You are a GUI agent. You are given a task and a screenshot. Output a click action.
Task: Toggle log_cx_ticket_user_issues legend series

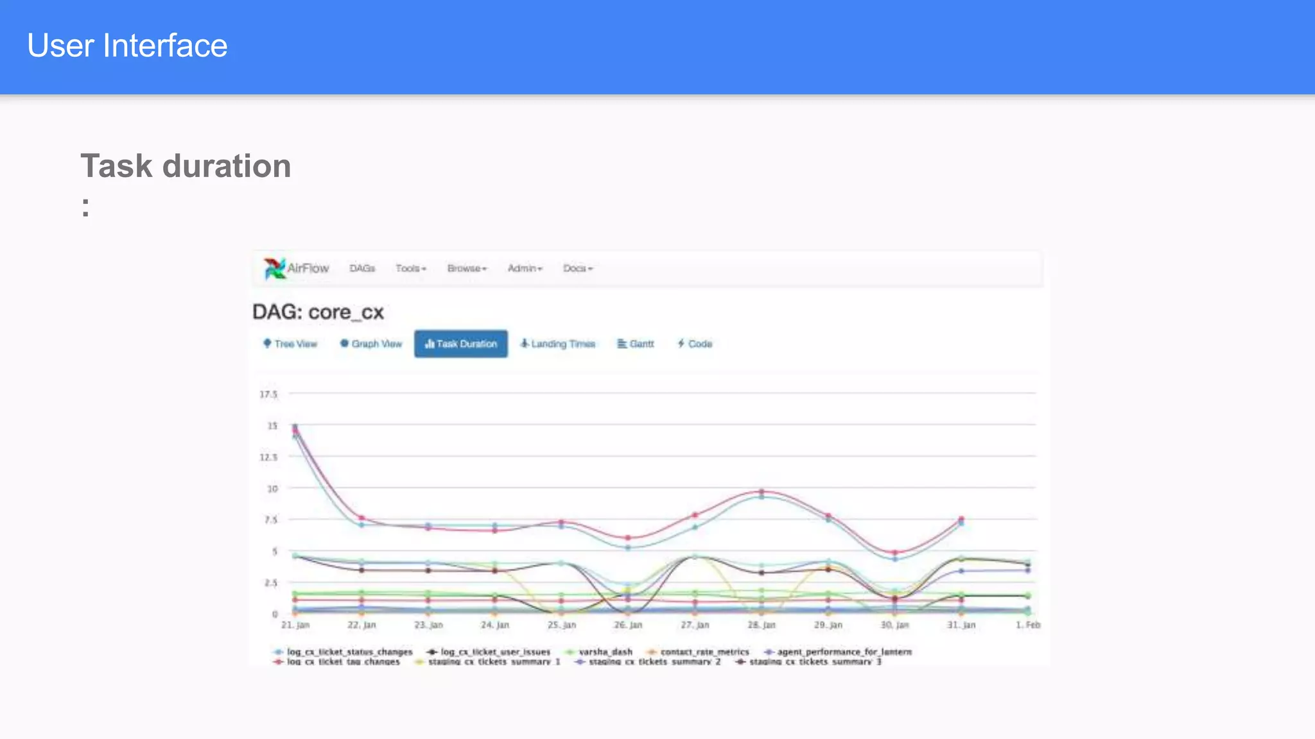tap(495, 652)
